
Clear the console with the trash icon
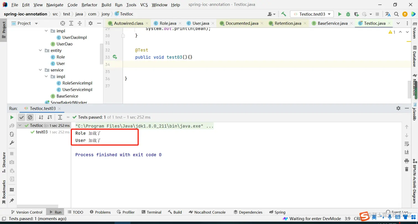coord(406,169)
